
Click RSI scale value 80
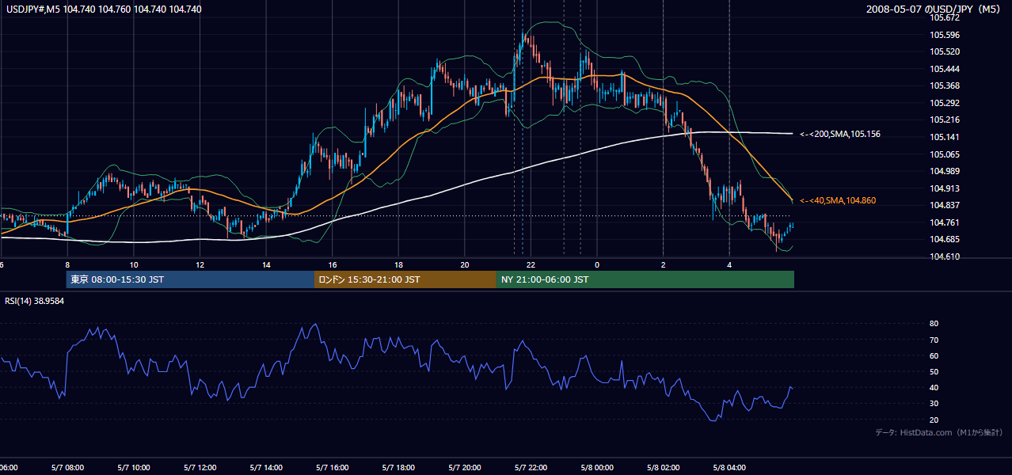pyautogui.click(x=934, y=324)
